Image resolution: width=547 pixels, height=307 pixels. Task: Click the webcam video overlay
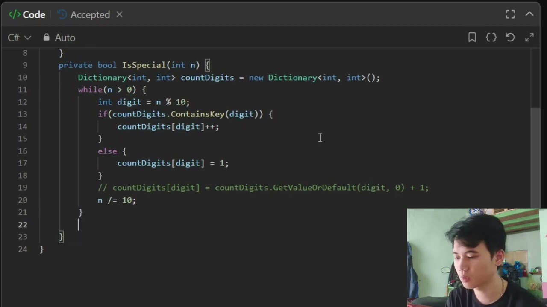point(477,258)
